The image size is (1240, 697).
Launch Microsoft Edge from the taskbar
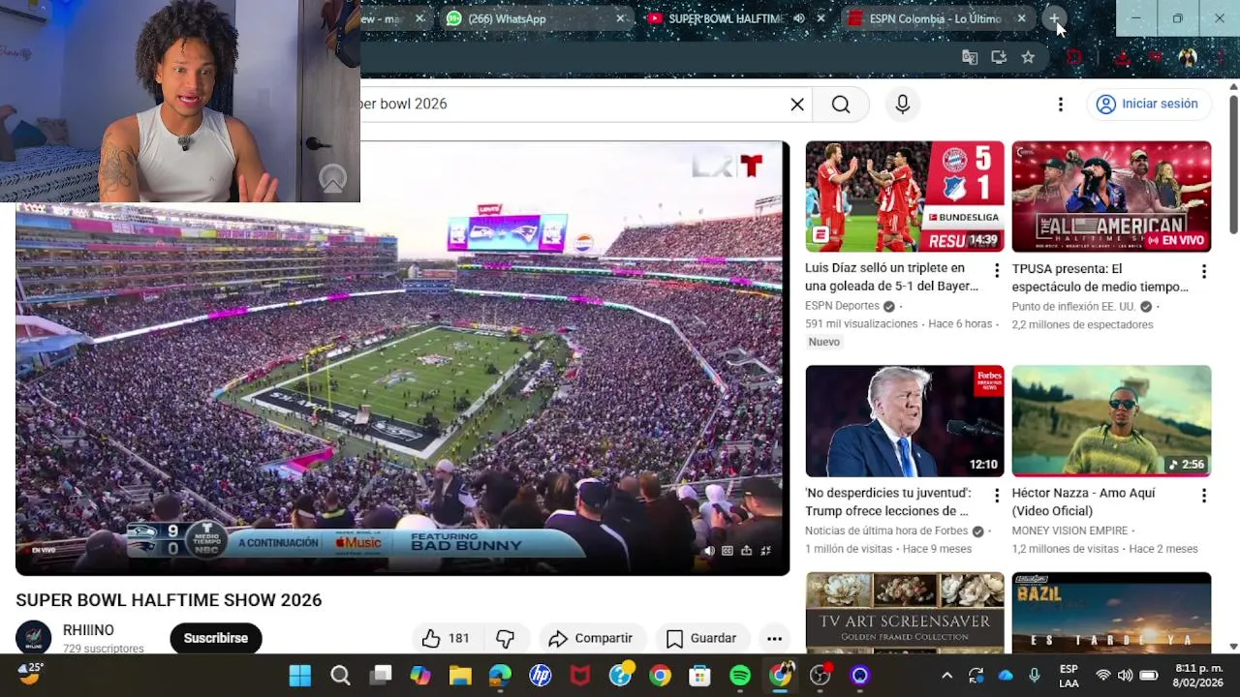pos(500,676)
